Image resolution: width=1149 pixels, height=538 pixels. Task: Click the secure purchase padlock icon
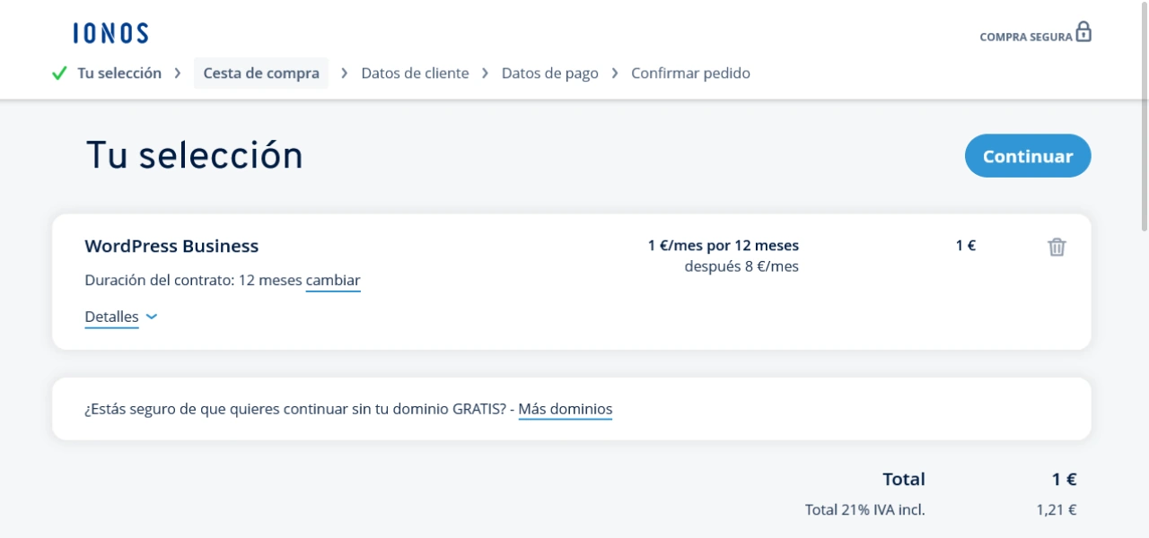1083,32
